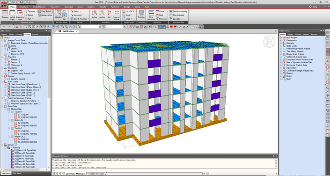Image resolution: width=330 pixels, height=176 pixels.
Task: Open the Dynamic view dropdown
Action: point(30,11)
